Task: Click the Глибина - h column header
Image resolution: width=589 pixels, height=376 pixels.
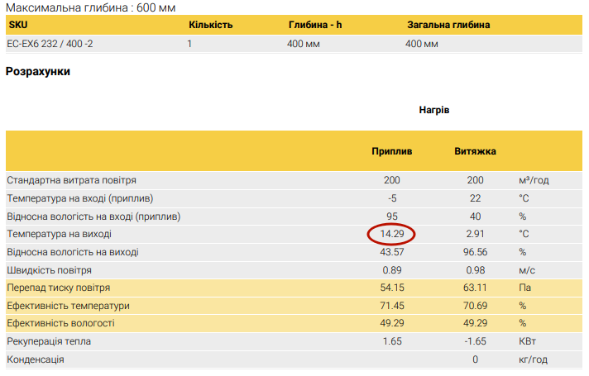Action: pyautogui.click(x=315, y=25)
